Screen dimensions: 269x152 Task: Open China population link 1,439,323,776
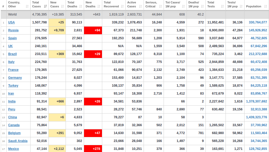click(x=256, y=117)
